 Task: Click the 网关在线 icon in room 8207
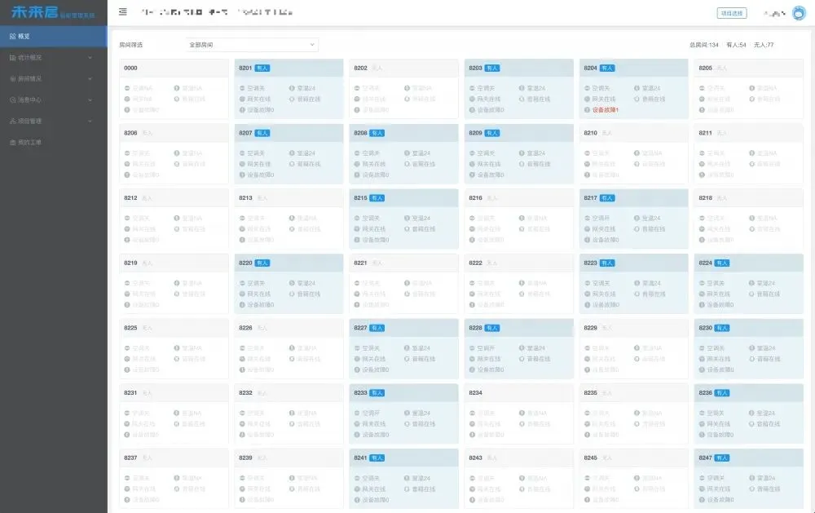[x=242, y=164]
